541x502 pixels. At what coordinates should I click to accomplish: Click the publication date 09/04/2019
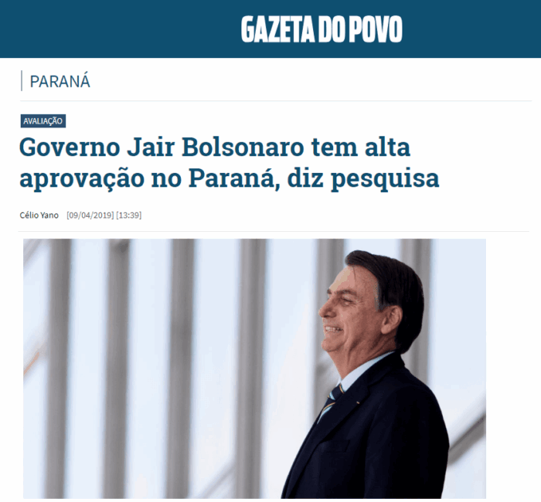pos(90,215)
